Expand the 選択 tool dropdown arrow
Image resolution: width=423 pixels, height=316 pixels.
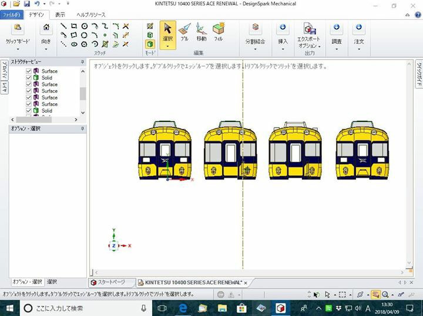(168, 46)
